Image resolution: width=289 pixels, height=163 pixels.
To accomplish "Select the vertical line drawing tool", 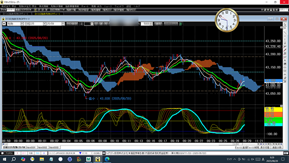I will tap(285, 39).
